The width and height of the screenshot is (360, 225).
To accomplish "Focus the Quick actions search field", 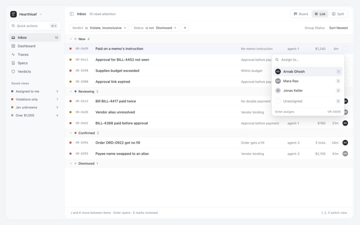I will pyautogui.click(x=35, y=26).
